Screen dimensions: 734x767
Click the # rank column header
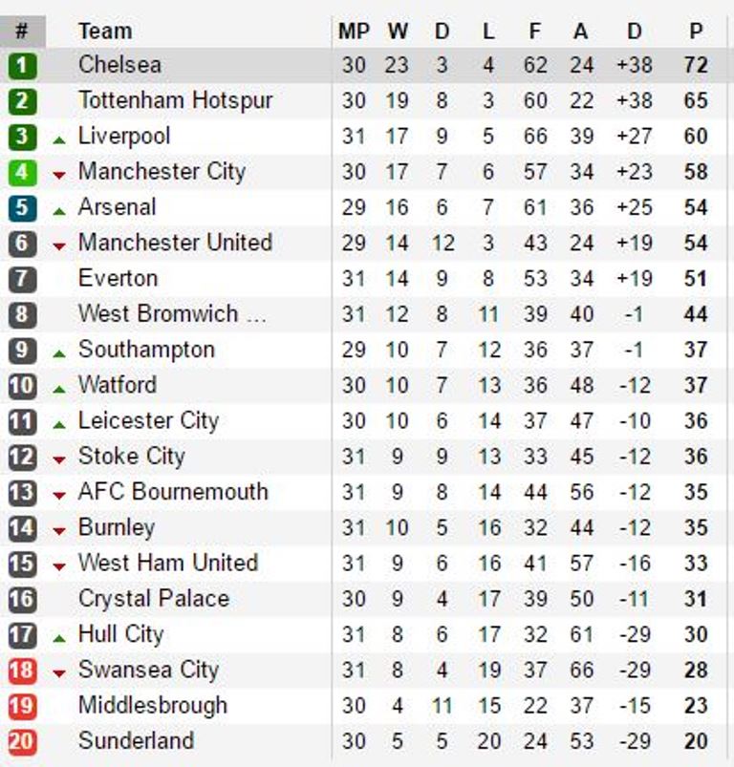click(23, 32)
